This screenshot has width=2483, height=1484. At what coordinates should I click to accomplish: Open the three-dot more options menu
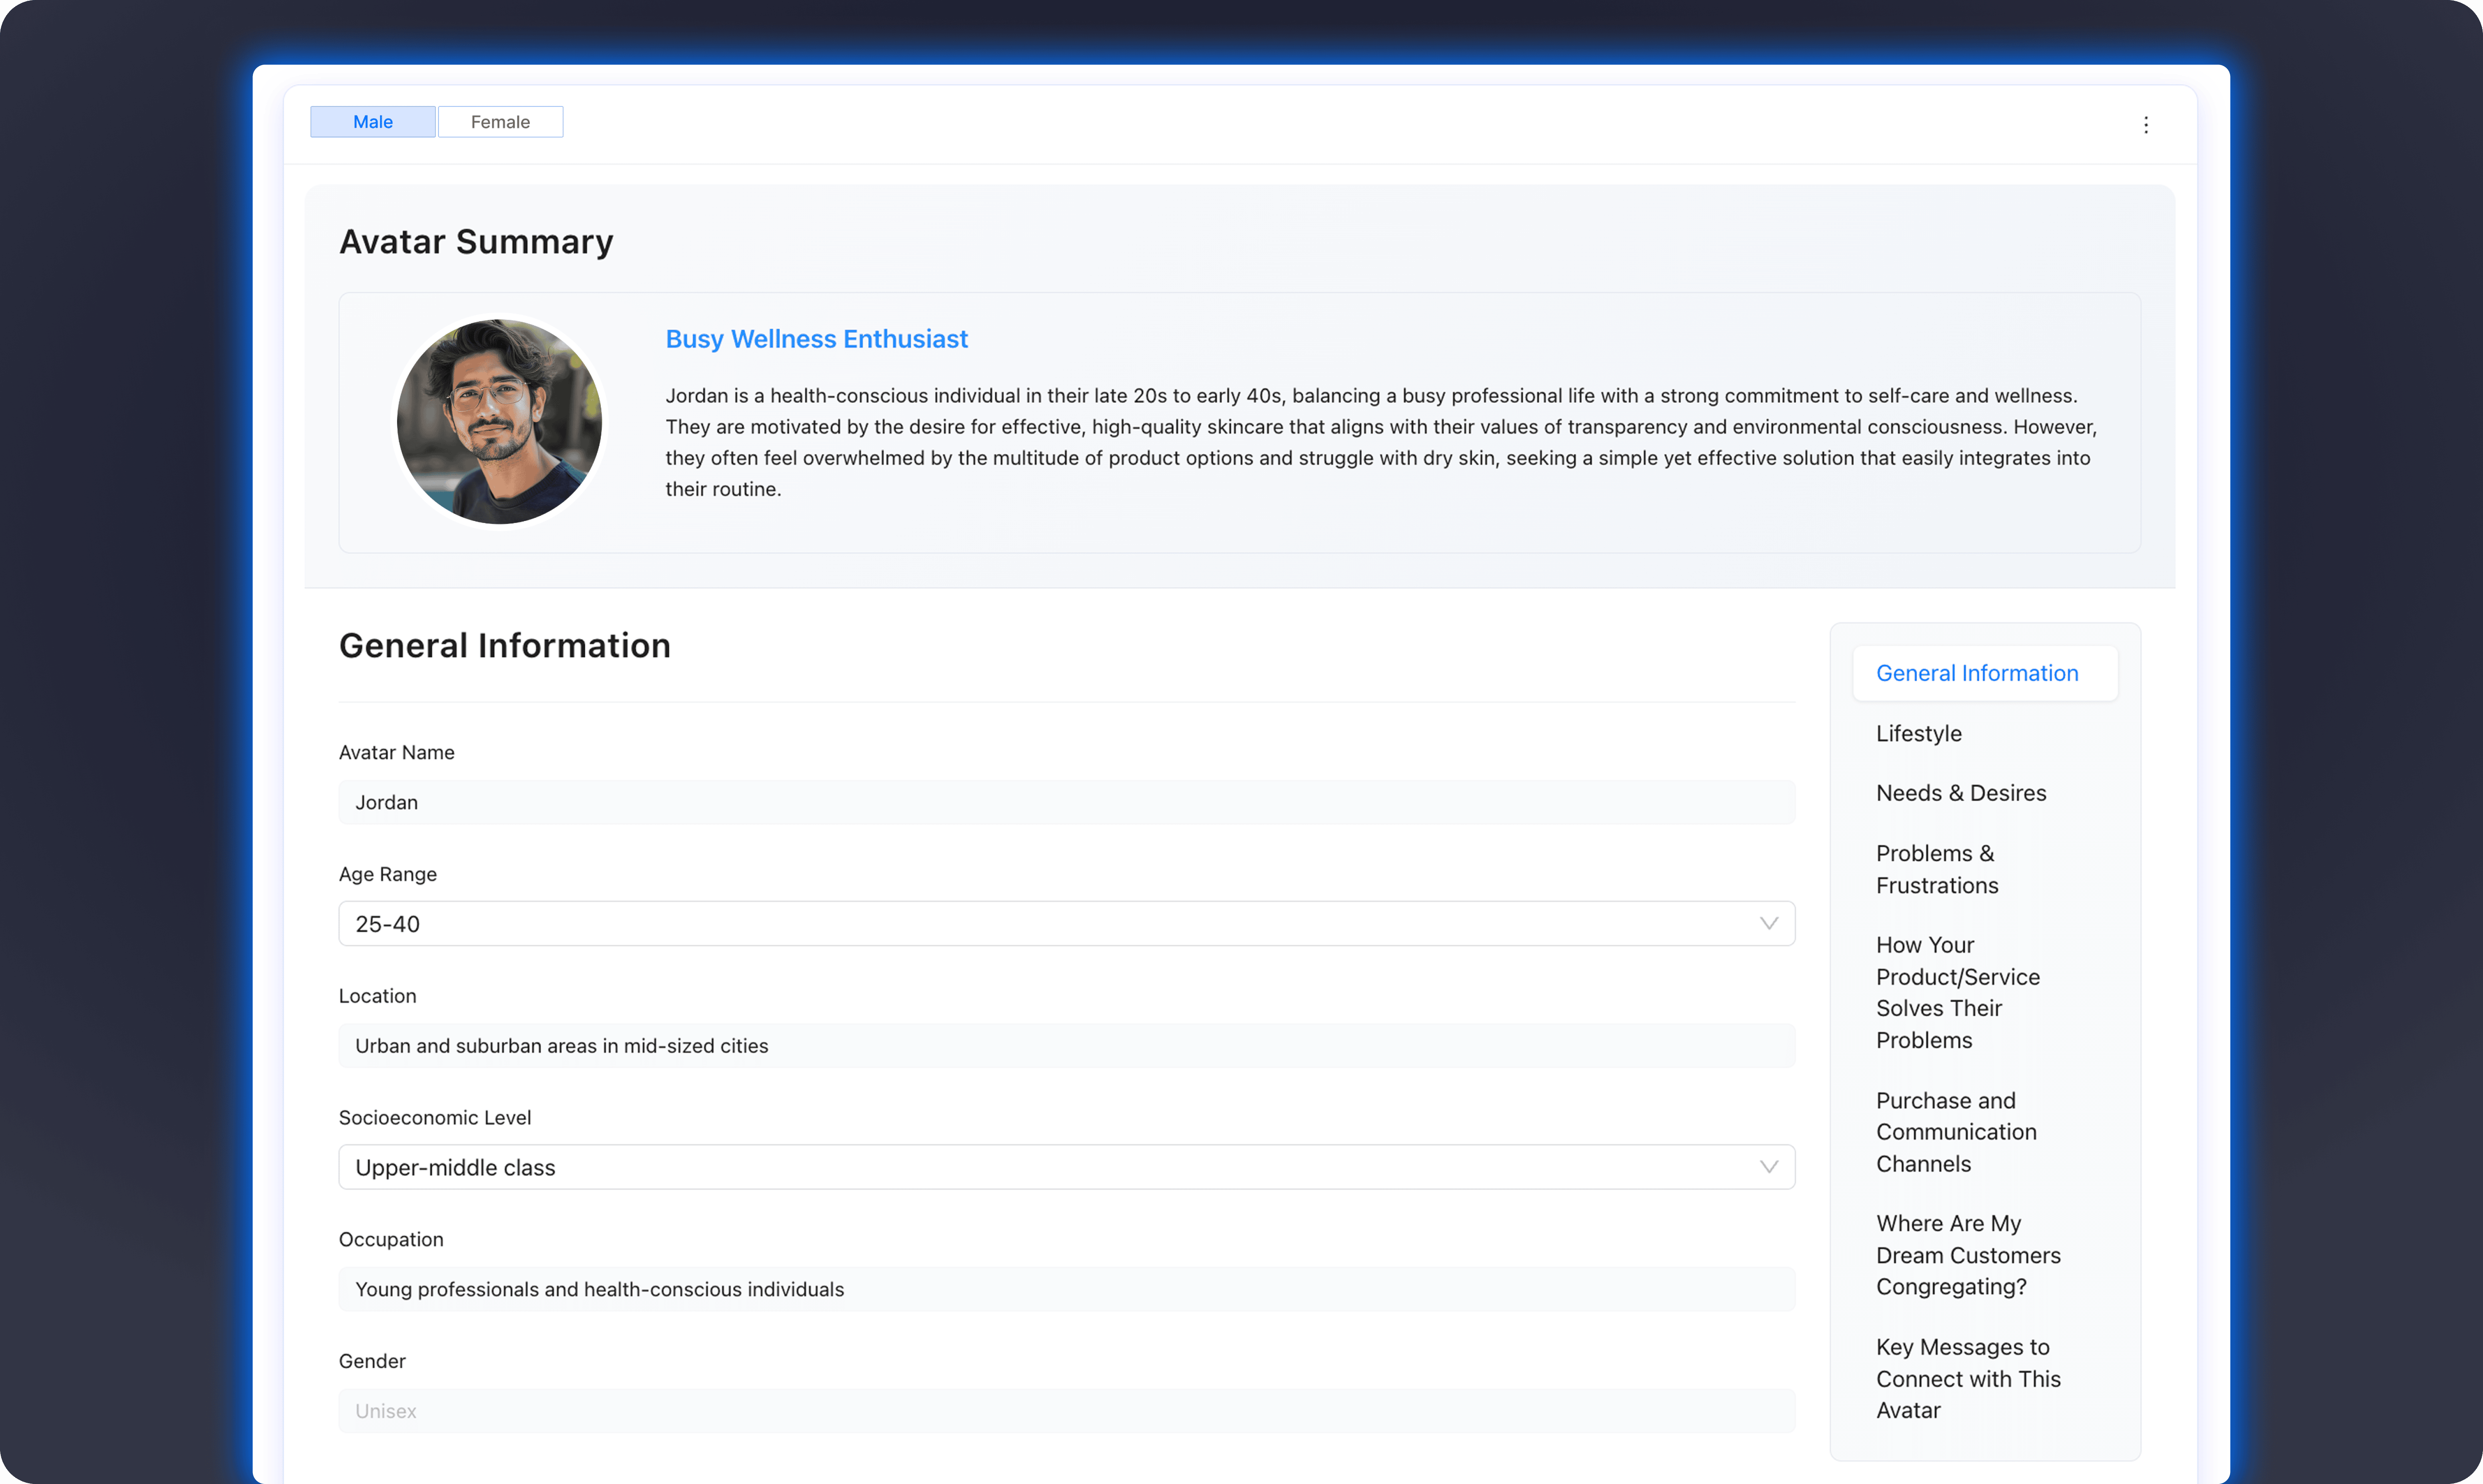click(x=2145, y=125)
